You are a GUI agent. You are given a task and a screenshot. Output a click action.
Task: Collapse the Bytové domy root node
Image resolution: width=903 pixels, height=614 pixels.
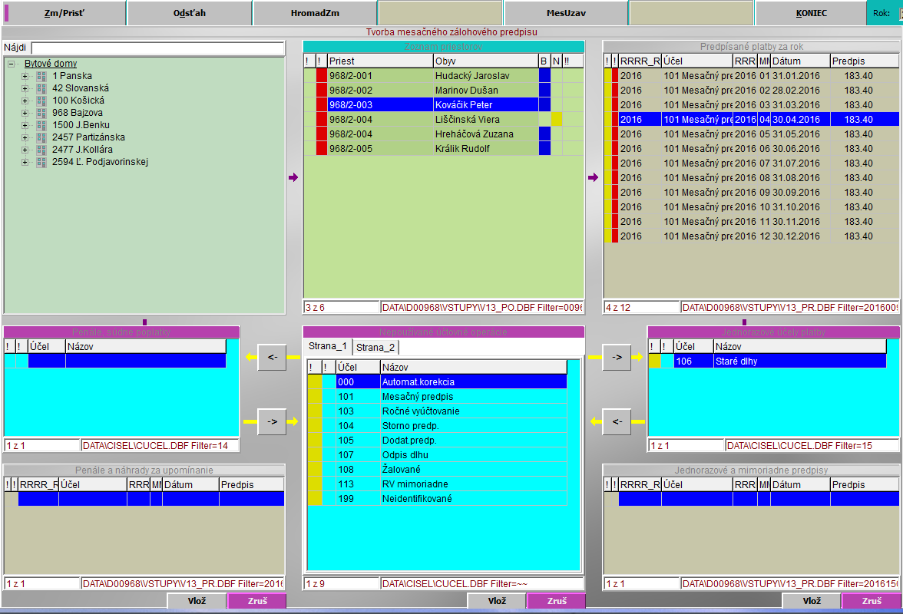[x=11, y=64]
